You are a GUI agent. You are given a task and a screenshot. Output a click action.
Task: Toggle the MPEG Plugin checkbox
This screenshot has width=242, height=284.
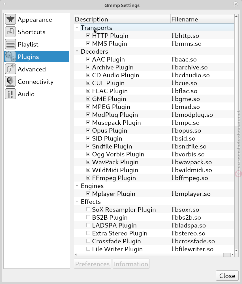[88, 107]
